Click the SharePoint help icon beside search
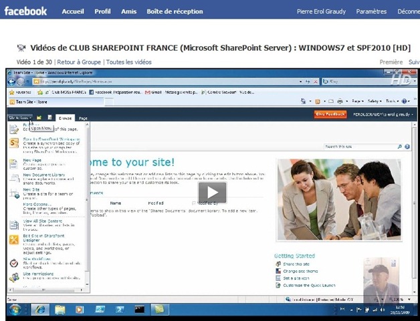 (407, 146)
